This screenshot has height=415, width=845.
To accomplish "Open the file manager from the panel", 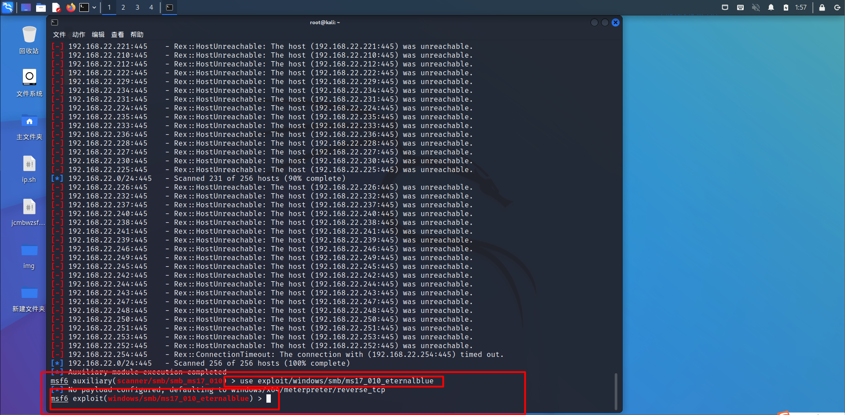I will pyautogui.click(x=41, y=7).
